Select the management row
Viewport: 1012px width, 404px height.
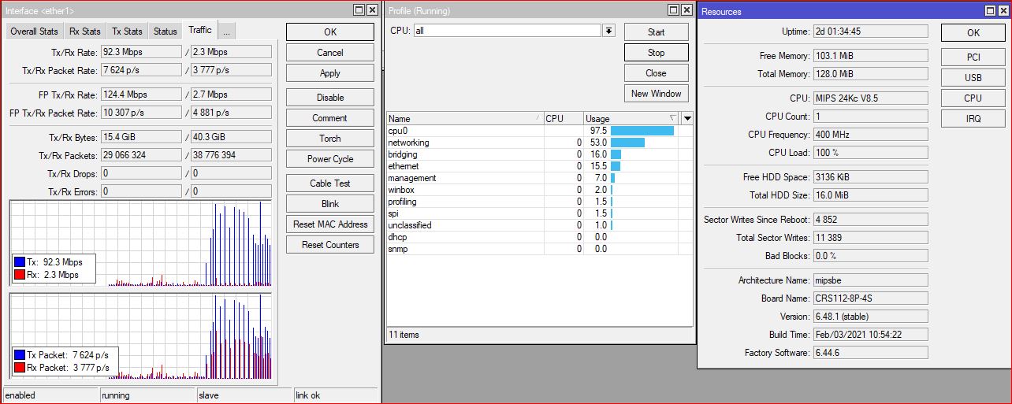click(540, 178)
